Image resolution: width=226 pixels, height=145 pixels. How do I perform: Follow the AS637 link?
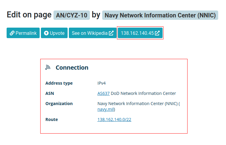pyautogui.click(x=103, y=93)
